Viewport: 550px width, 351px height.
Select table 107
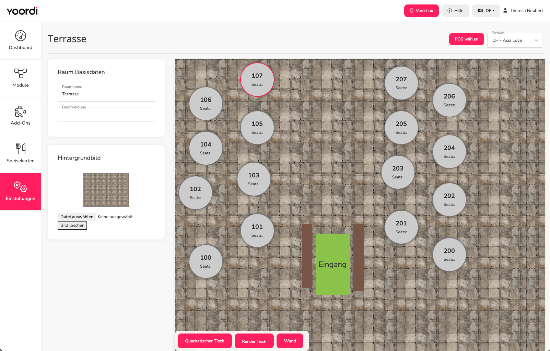click(257, 80)
